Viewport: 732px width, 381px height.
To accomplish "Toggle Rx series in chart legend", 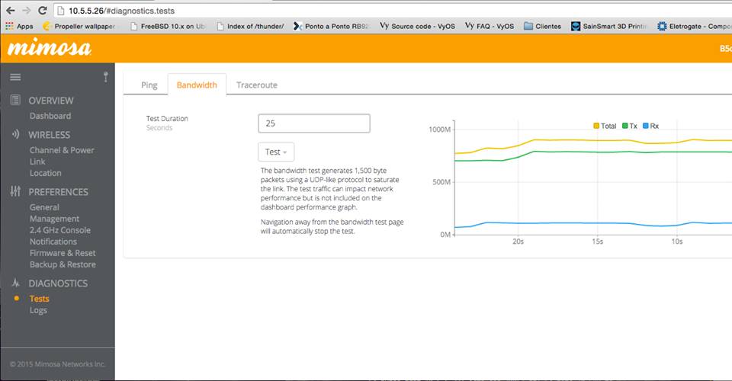I will [650, 126].
